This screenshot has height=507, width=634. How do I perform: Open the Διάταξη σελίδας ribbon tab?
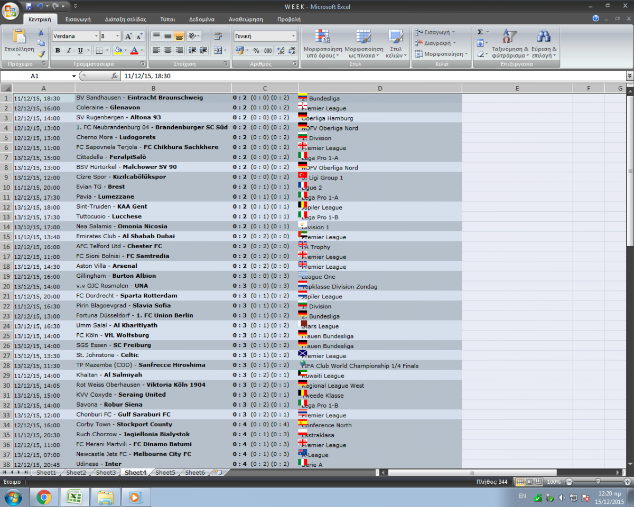[x=126, y=19]
